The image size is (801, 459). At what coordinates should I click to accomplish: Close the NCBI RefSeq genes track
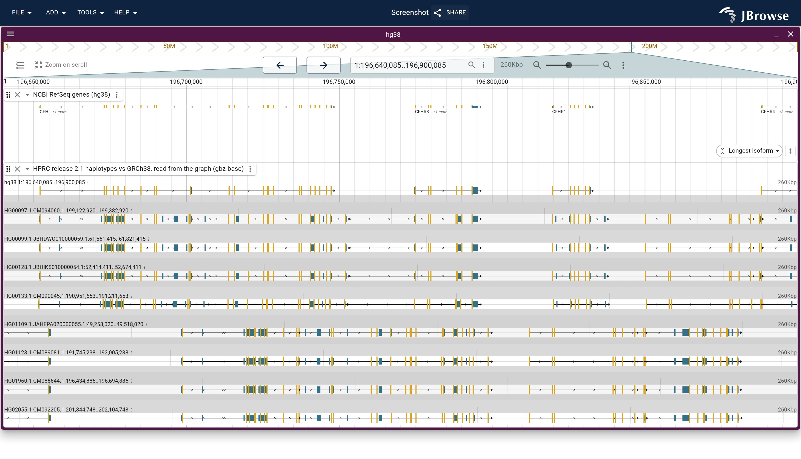17,94
